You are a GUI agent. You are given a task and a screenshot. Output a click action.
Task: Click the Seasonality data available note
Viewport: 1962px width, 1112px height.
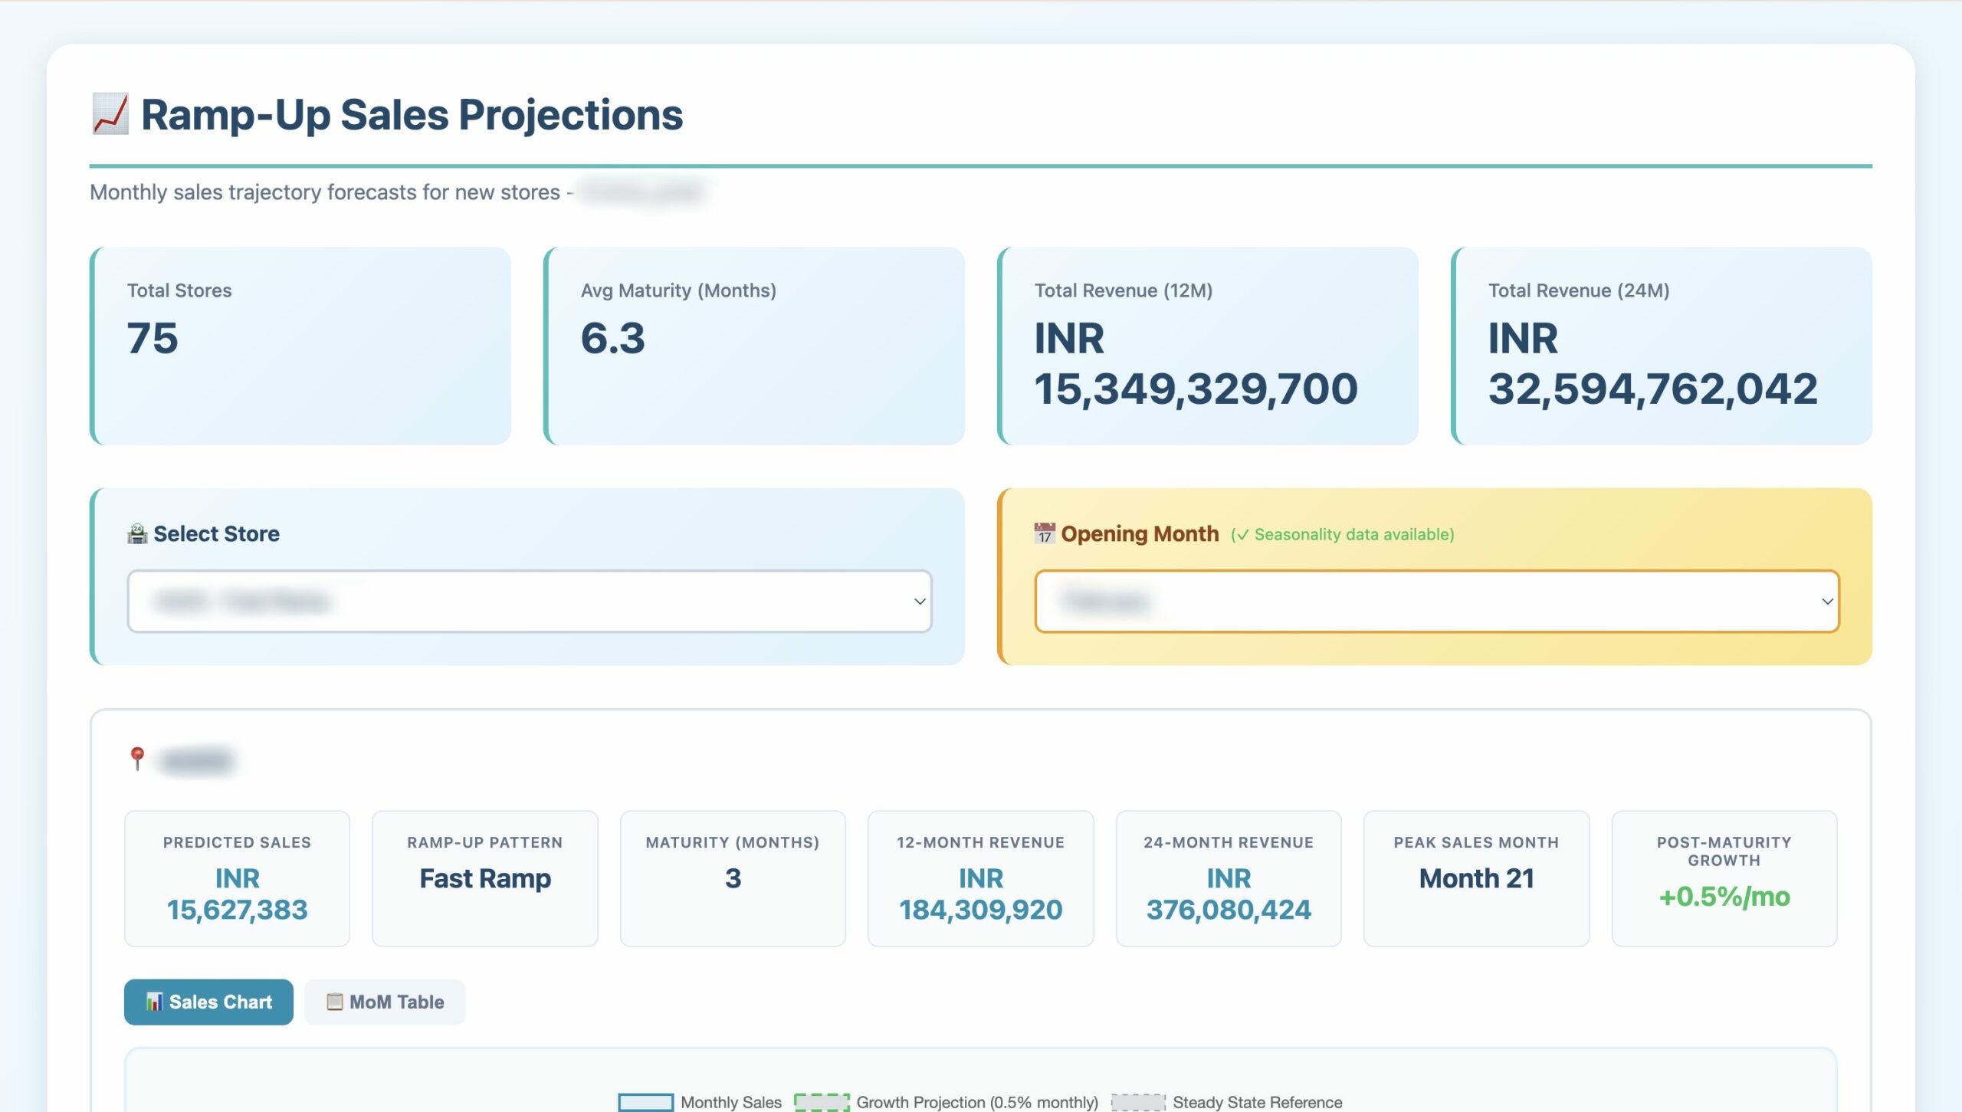(x=1343, y=534)
